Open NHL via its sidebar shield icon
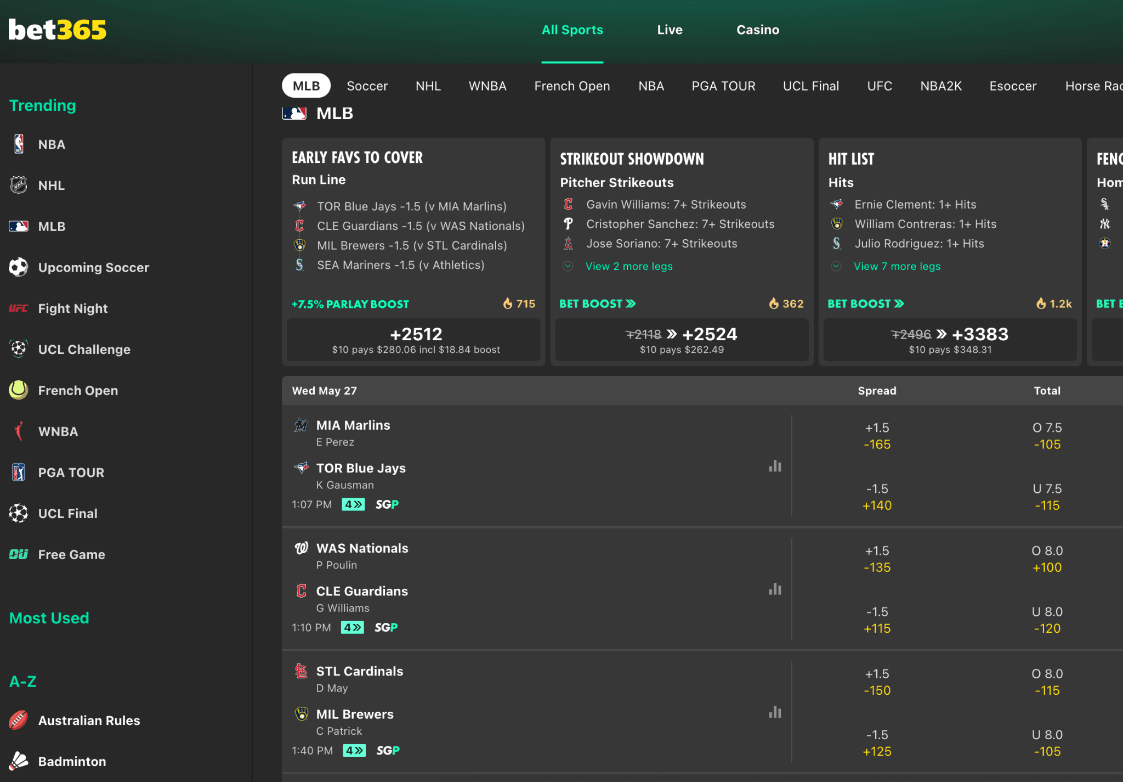Viewport: 1123px width, 782px height. (19, 185)
